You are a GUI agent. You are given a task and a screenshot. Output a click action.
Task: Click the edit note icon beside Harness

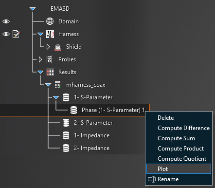(x=16, y=34)
